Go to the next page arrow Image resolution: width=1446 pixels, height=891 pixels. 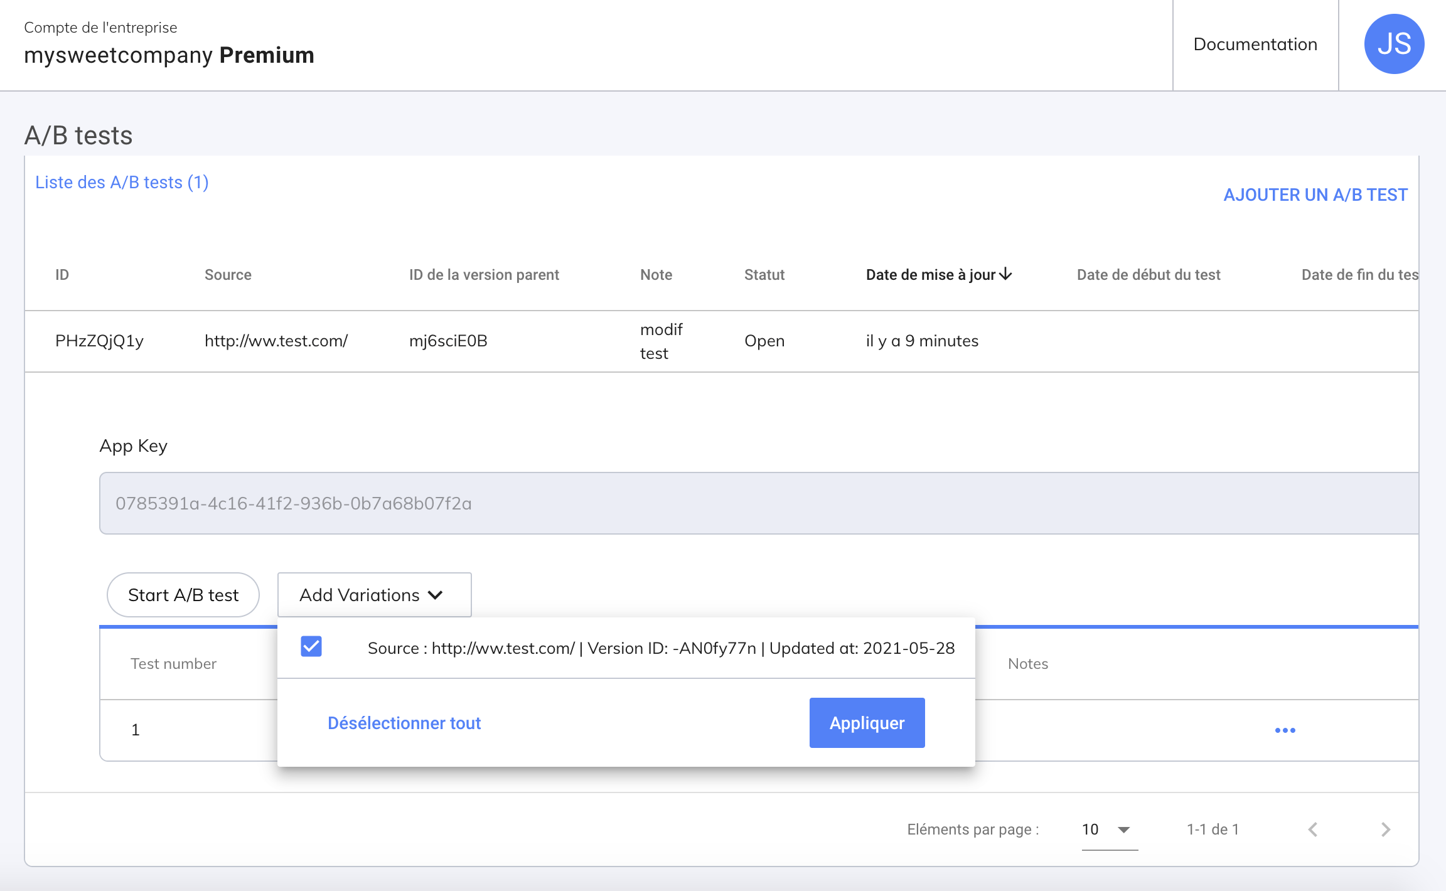click(x=1386, y=830)
